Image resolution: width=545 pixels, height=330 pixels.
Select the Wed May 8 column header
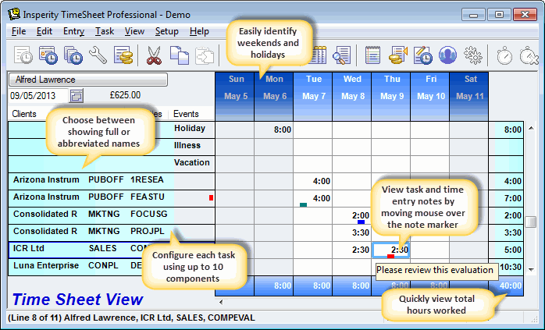click(351, 96)
